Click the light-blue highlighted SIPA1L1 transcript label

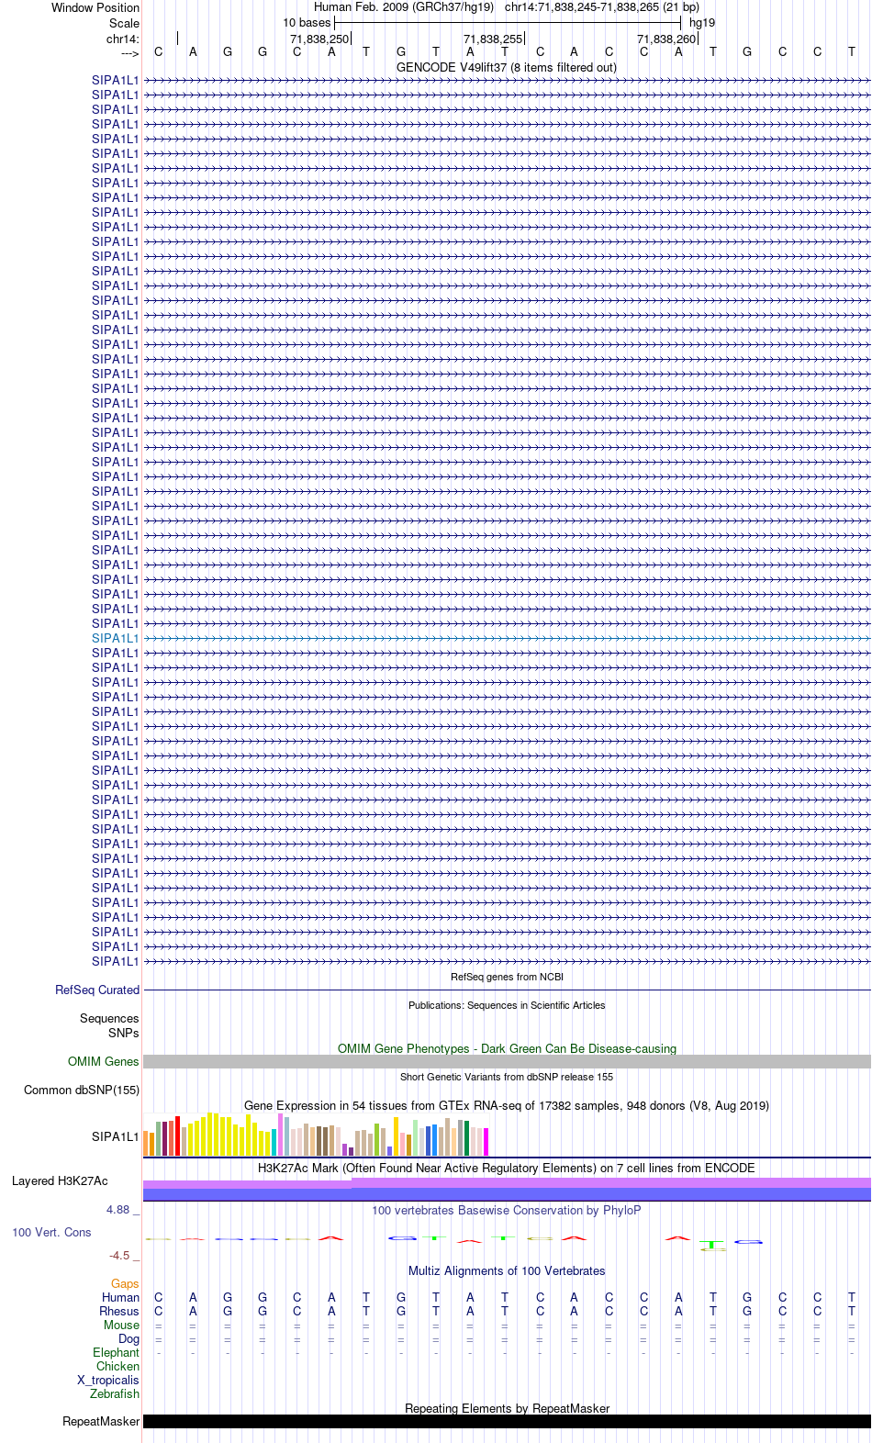[x=116, y=638]
